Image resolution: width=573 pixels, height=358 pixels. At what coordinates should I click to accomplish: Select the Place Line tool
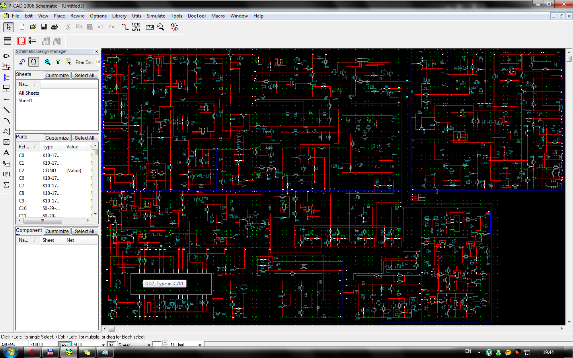coord(6,110)
